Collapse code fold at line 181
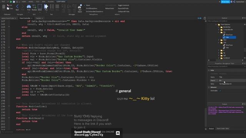 coord(9,62)
